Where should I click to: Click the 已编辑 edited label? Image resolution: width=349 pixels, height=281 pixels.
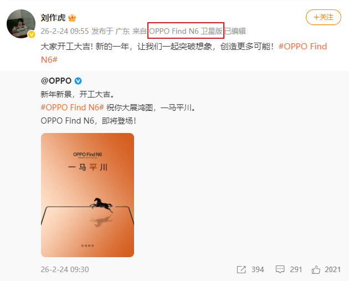pos(235,31)
